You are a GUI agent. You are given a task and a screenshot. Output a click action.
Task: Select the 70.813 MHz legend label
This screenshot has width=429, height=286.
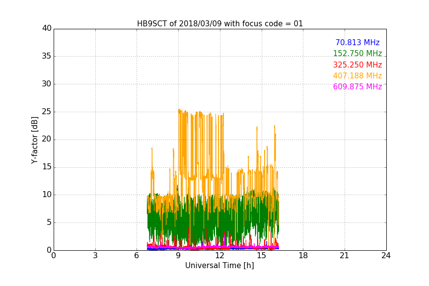pos(357,42)
